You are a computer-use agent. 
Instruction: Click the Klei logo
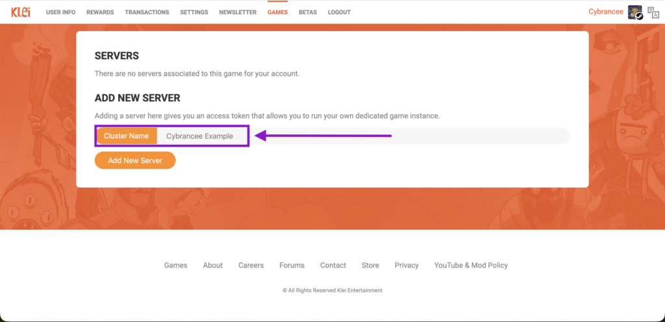tap(20, 12)
